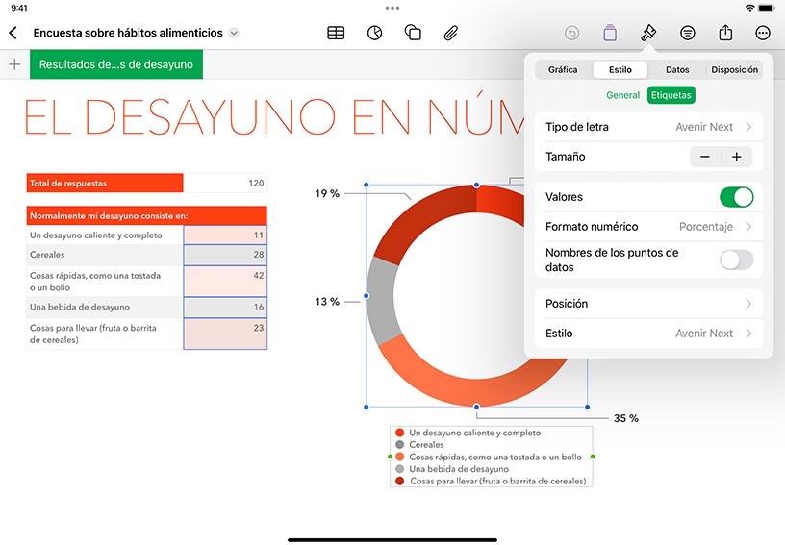Tap the multitasking three-dot indicator
Viewport: 785px width, 545px height.
(x=392, y=8)
